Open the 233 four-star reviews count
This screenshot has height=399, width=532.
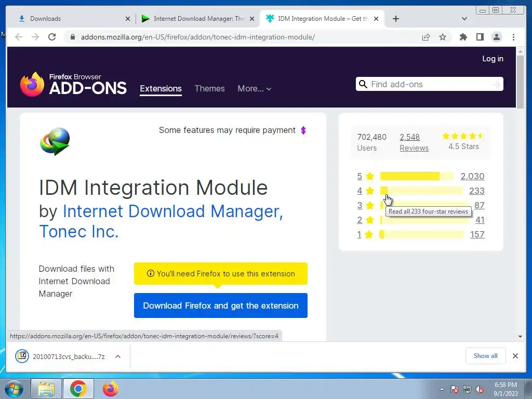click(477, 191)
